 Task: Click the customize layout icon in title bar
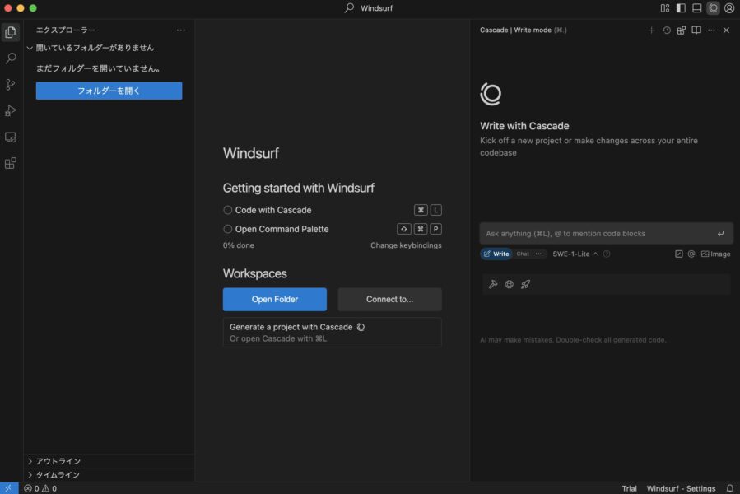pyautogui.click(x=665, y=8)
